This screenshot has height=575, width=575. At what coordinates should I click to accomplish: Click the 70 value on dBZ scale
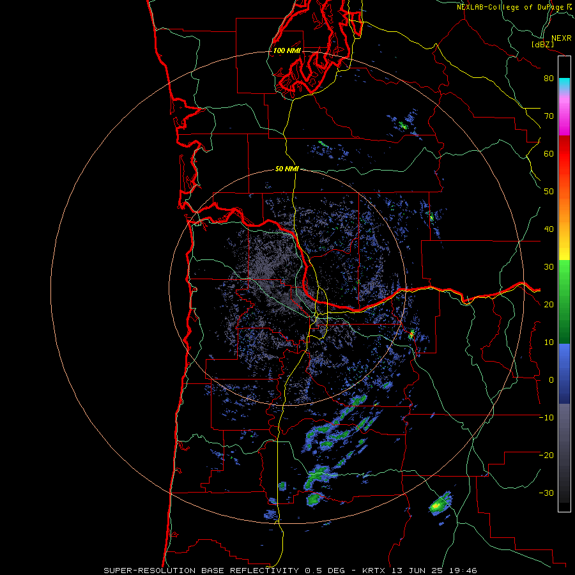pos(549,116)
